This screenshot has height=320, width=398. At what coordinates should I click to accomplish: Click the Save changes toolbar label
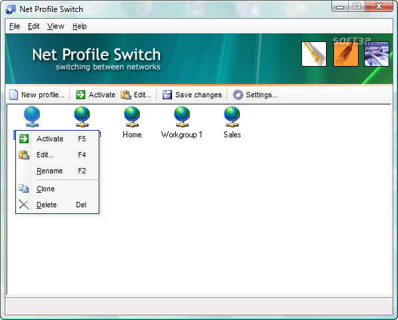tap(199, 95)
